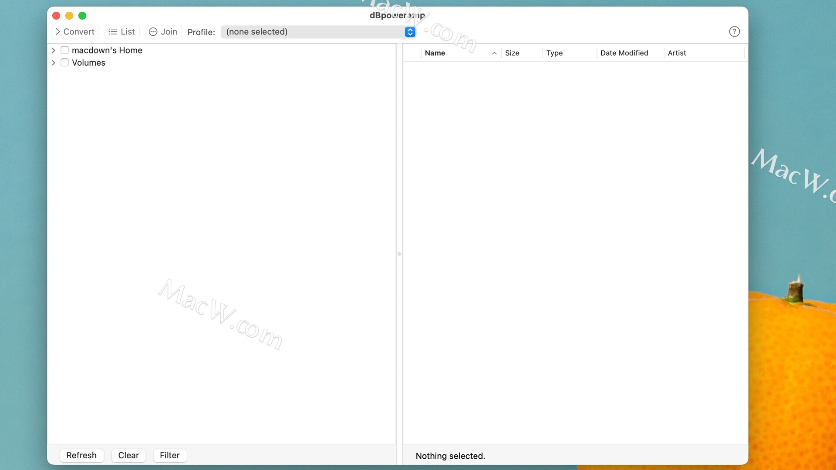
Task: Check the macdown's Home checkbox
Action: [x=64, y=50]
